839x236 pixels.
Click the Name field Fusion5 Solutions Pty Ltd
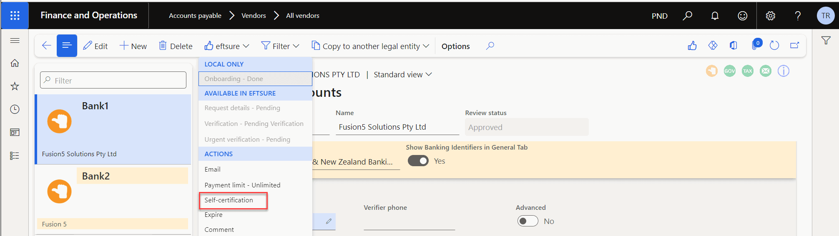click(397, 127)
